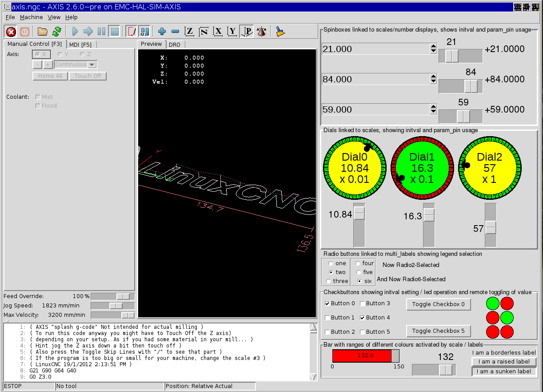
Task: Open the Continuous jog increment dropdown
Action: [x=92, y=65]
